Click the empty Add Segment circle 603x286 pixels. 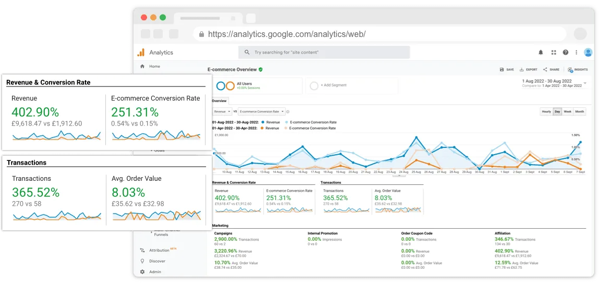pyautogui.click(x=314, y=85)
